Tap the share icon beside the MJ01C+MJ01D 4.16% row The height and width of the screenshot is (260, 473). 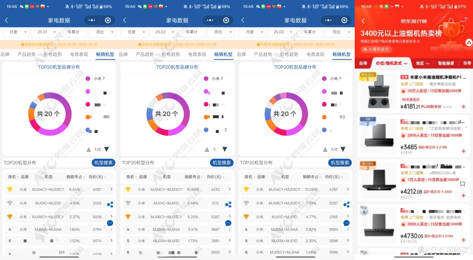(x=110, y=204)
